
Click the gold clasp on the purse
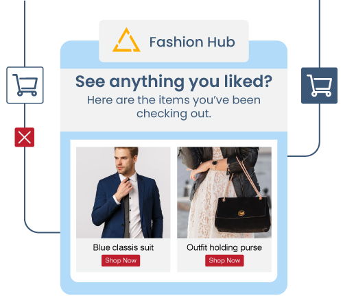click(241, 213)
